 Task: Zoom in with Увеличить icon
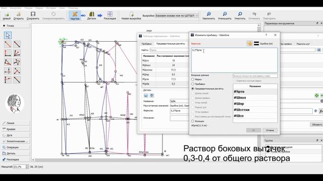(208, 16)
